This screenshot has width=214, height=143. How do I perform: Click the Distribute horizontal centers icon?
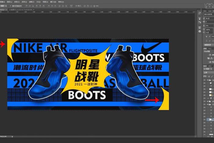pyautogui.click(x=63, y=6)
